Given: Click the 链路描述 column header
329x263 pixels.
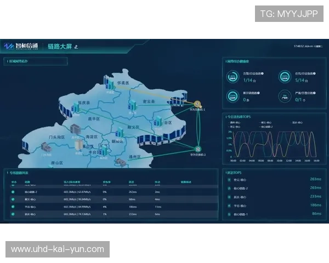Looking at the screenshot, I should tap(186, 182).
